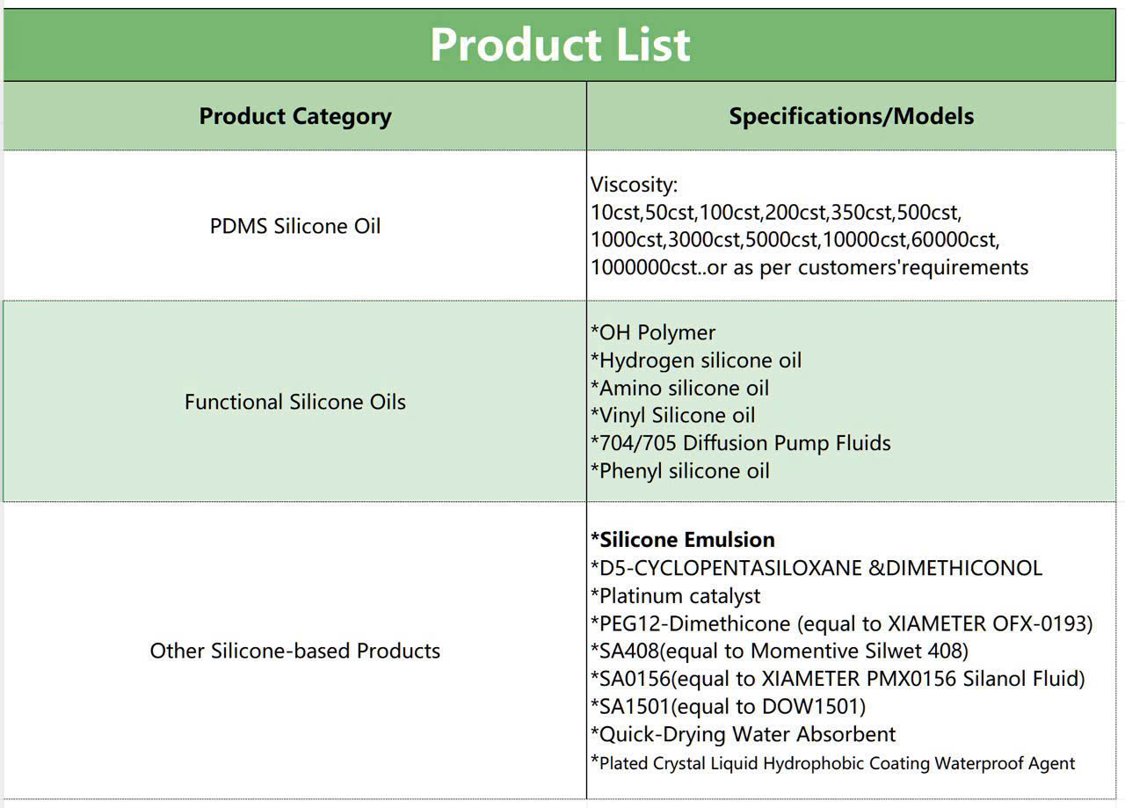Click the PDMS Silicone Oil cell

(x=295, y=226)
